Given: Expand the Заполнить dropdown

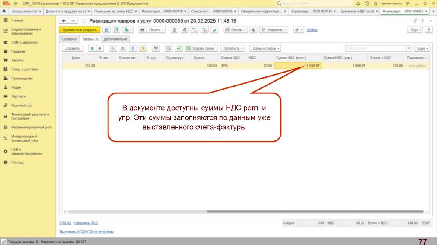Looking at the screenshot, I should (233, 48).
